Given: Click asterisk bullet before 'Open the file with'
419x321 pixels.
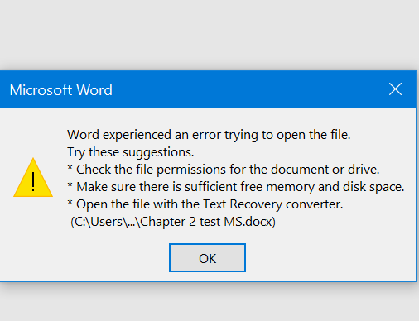Looking at the screenshot, I should pos(70,203).
